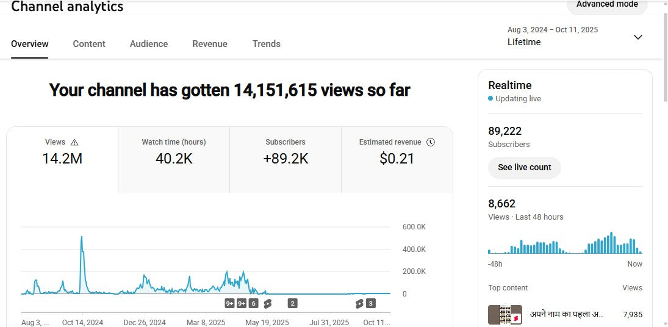Click the scroll down arrow on page scrollbar
The width and height of the screenshot is (668, 327).
pos(664,322)
